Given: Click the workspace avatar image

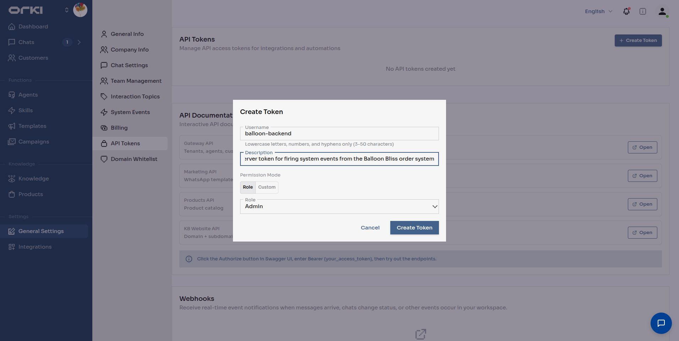Looking at the screenshot, I should [80, 10].
